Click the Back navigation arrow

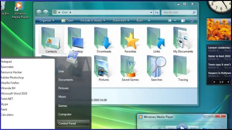[x=39, y=12]
